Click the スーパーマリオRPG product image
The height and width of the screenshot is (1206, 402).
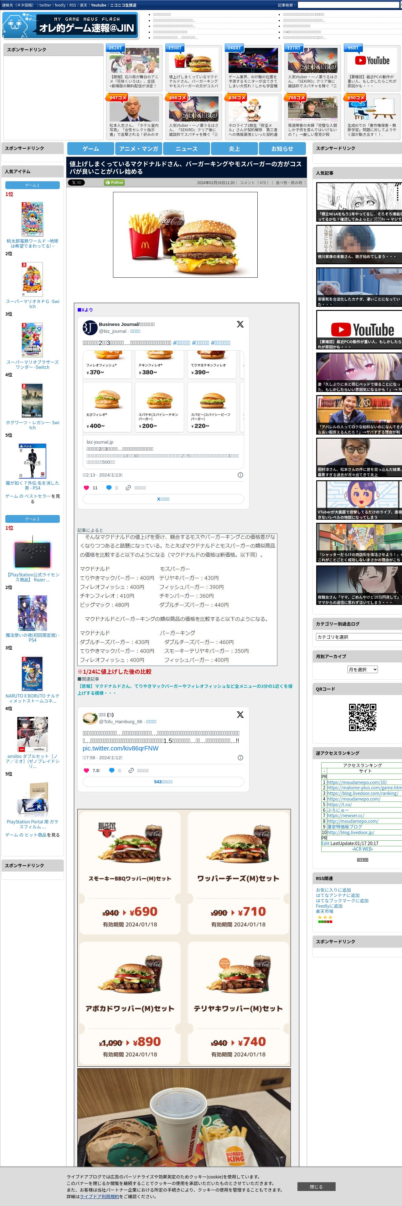pyautogui.click(x=32, y=280)
